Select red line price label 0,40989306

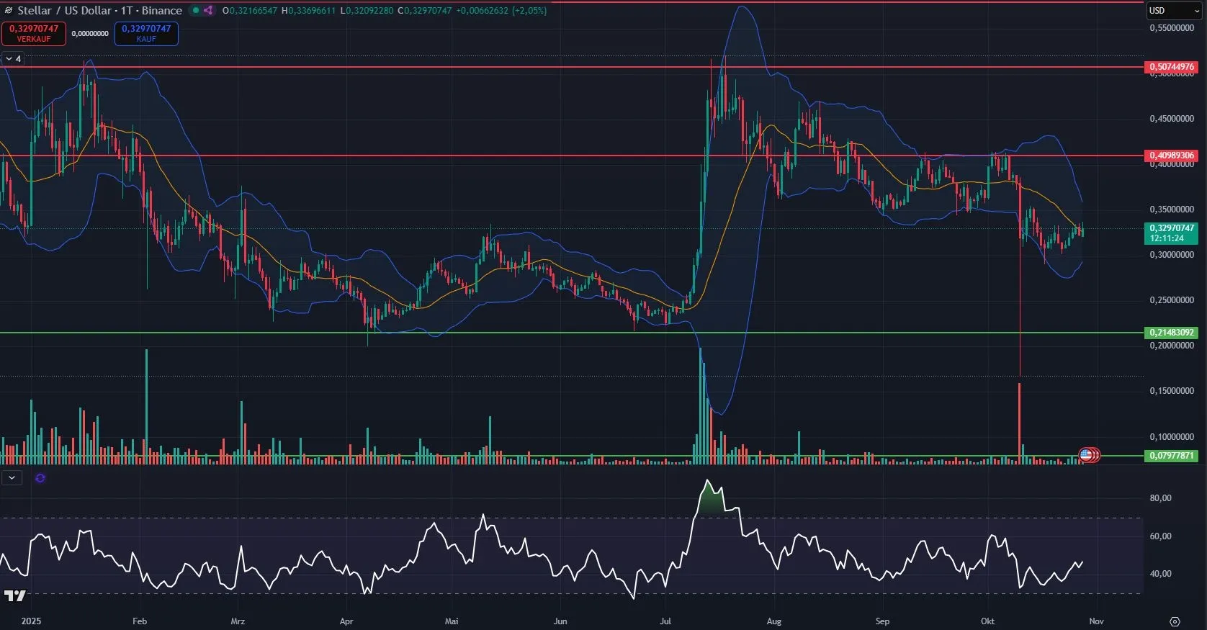(x=1172, y=156)
